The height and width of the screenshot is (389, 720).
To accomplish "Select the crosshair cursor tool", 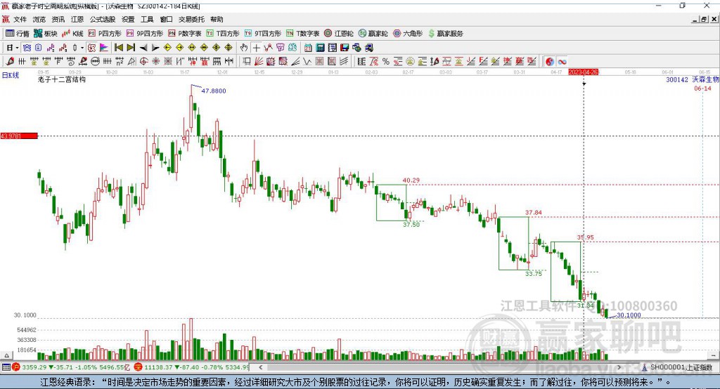I will point(256,48).
